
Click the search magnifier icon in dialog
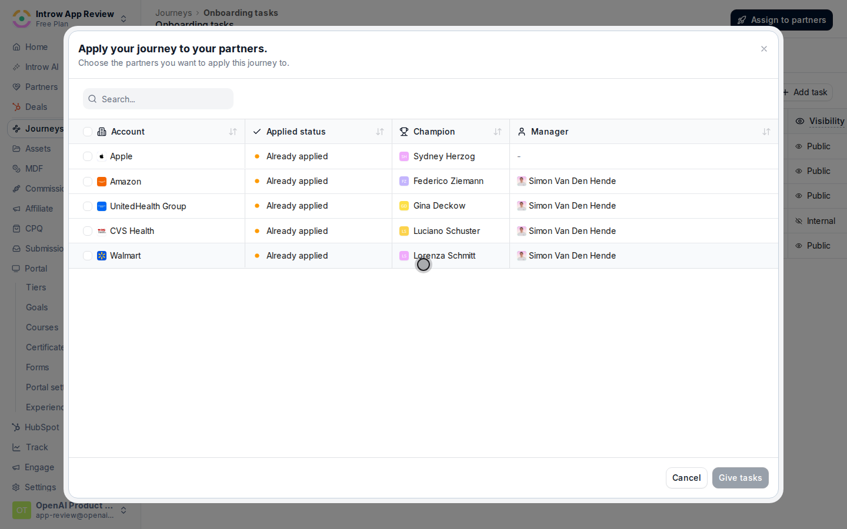[x=92, y=99]
